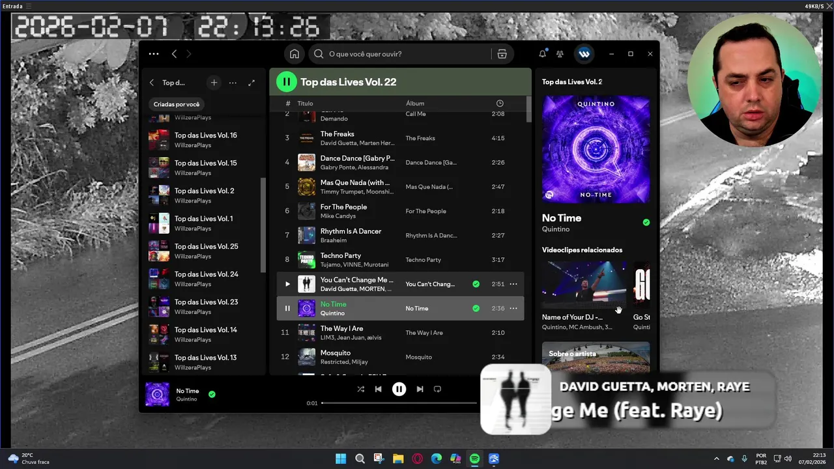Go back with the left navigation arrow
The width and height of the screenshot is (834, 469).
(x=174, y=54)
